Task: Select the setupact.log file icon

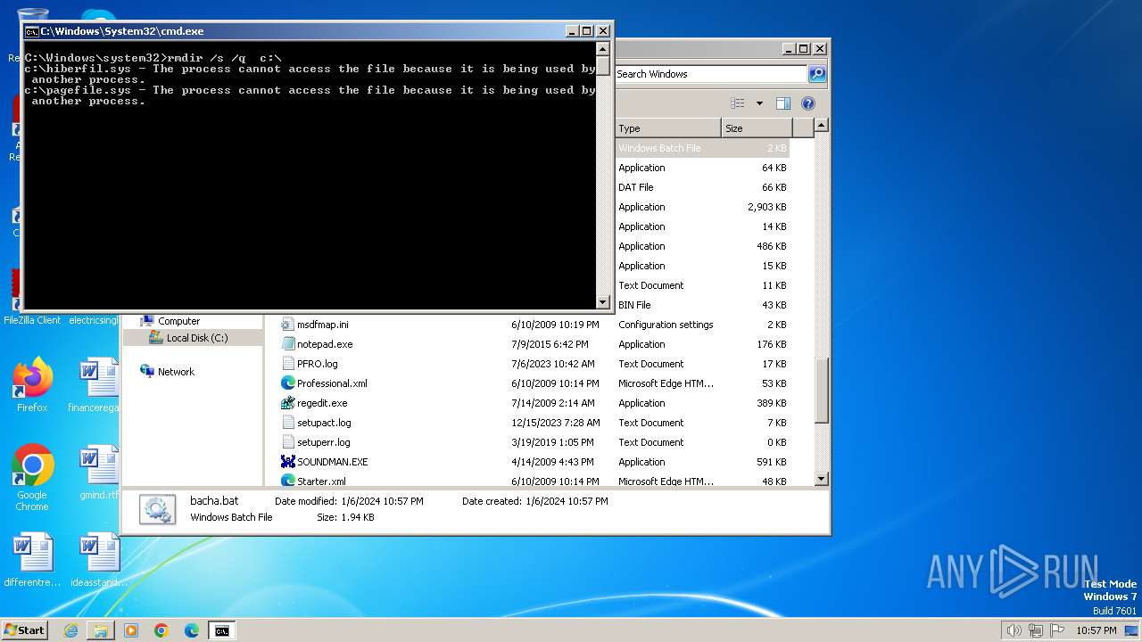Action: (287, 423)
